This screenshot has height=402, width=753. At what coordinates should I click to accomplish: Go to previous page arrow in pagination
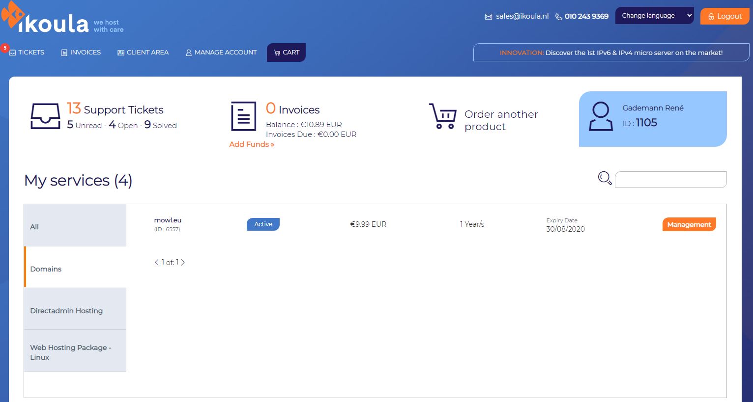pyautogui.click(x=157, y=263)
